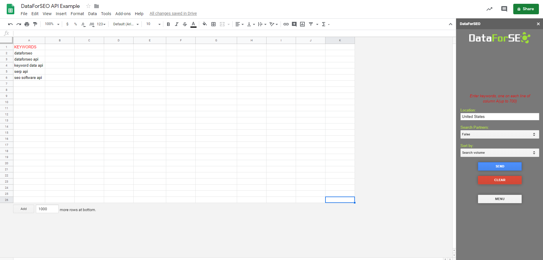Click the Print icon
Image resolution: width=543 pixels, height=260 pixels.
coord(27,24)
